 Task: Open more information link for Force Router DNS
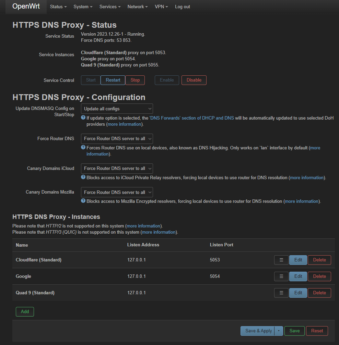click(315, 148)
